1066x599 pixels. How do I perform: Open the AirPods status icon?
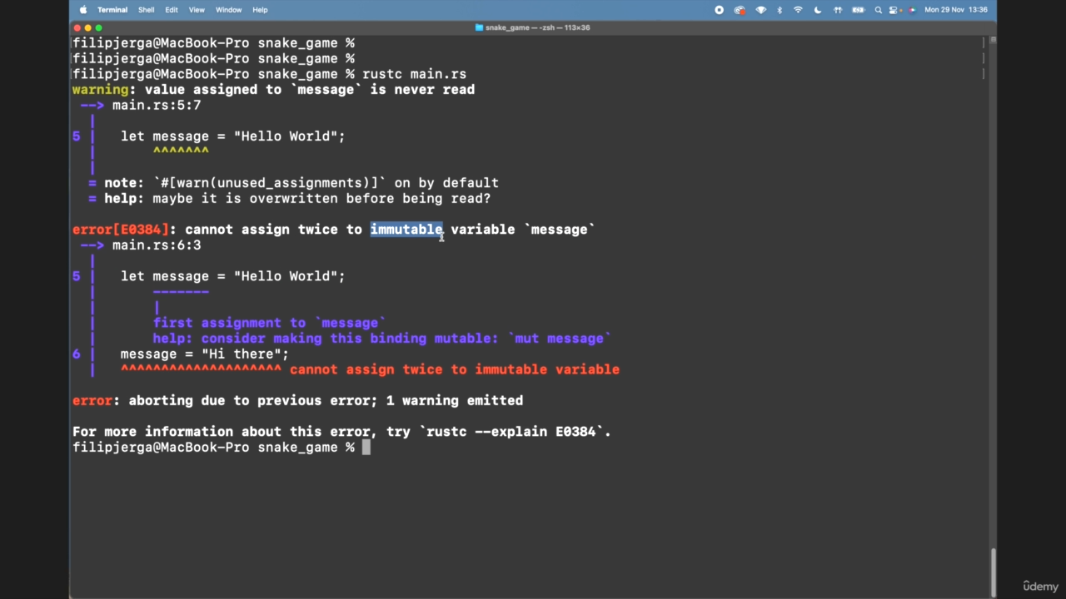[x=838, y=10]
